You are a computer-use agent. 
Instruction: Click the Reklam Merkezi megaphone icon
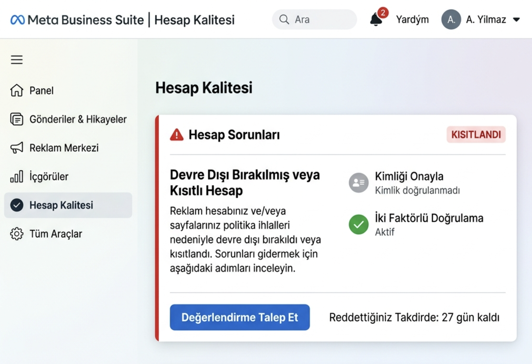(17, 148)
